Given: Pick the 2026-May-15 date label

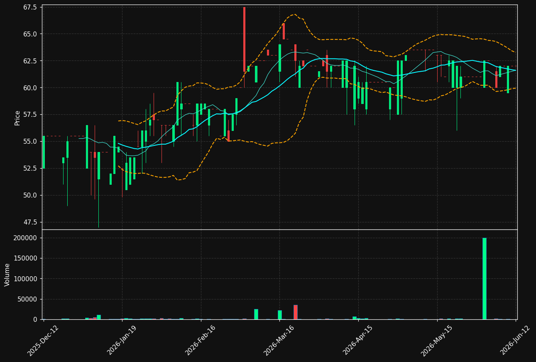Looking at the screenshot, I should coord(436,340).
